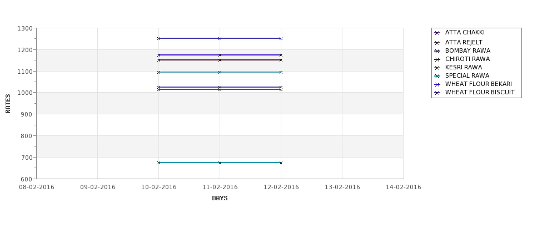
Task: Click the 12-02-2016 marker on 1095 line
Action: point(281,72)
